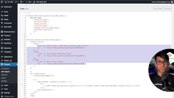This screenshot has height=98, width=174.
Task: Click the Analytics bar chart icon
Action: [x=2, y=39]
